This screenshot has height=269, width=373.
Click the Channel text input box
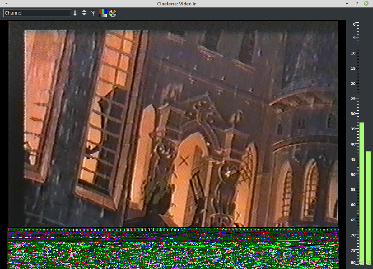tap(37, 13)
